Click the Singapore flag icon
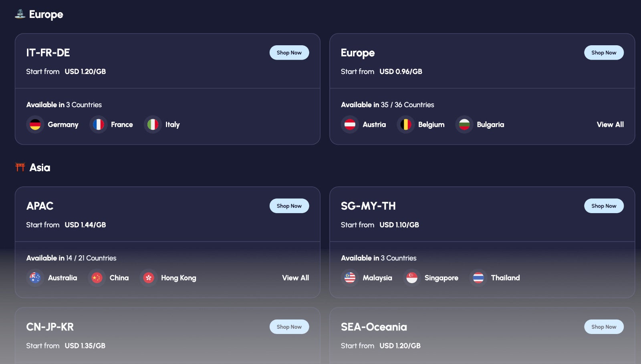The height and width of the screenshot is (364, 641). (412, 278)
